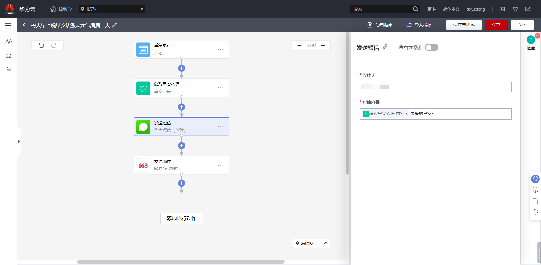Image resolution: width=541 pixels, height=265 pixels.
Task: Select the 发送邮件 163 node
Action: point(181,165)
